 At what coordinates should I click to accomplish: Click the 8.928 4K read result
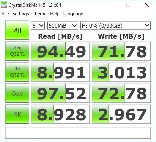point(60,114)
